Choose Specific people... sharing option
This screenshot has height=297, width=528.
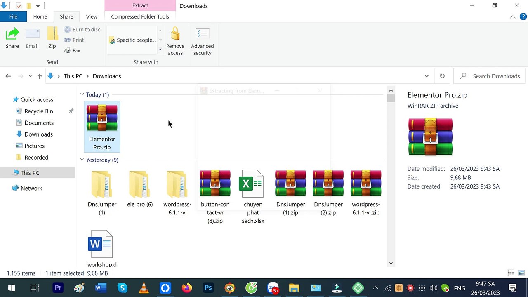(x=132, y=40)
